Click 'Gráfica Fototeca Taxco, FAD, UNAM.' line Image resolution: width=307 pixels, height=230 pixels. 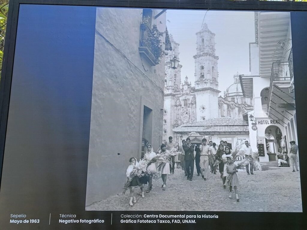(158, 222)
